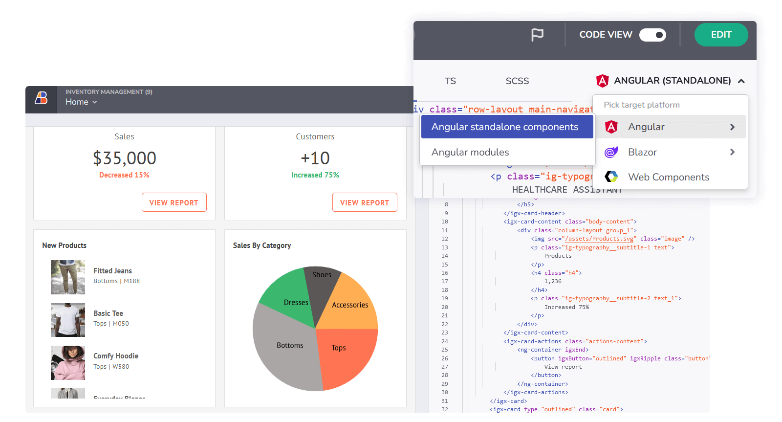
Task: Click View Report on Sales card
Action: click(x=174, y=202)
